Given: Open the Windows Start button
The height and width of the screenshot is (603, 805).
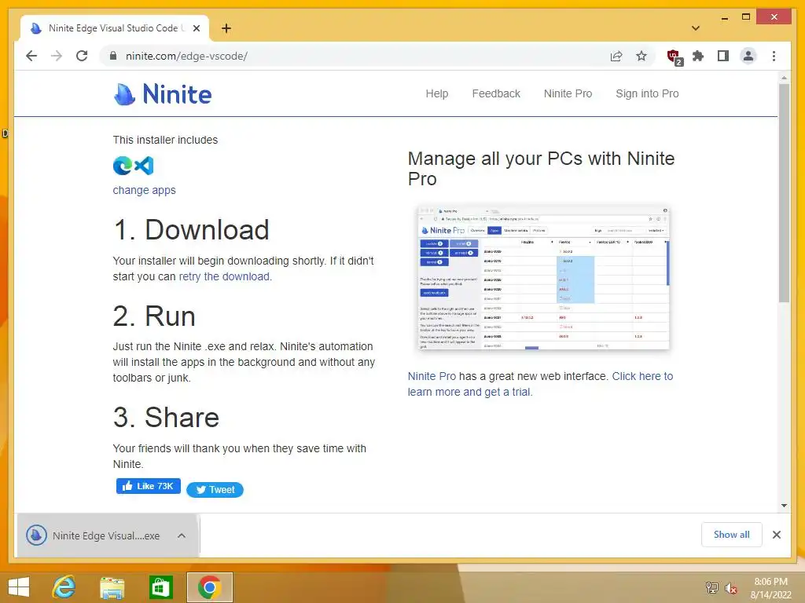Looking at the screenshot, I should [x=19, y=587].
